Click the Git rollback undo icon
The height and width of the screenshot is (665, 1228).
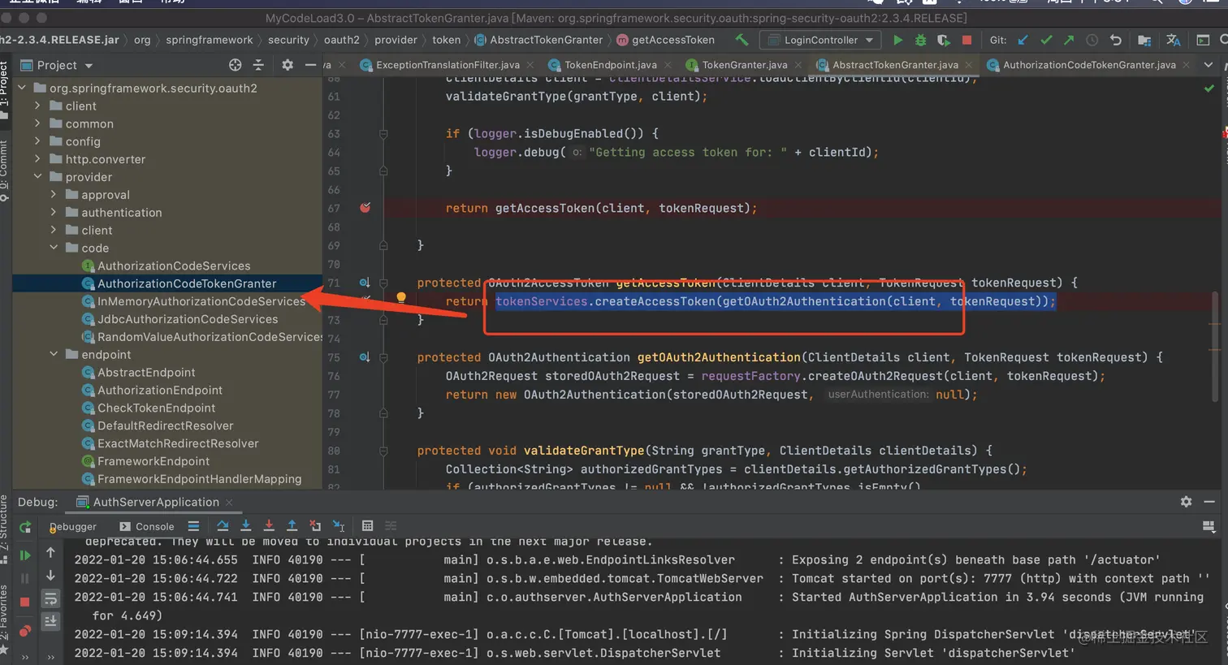tap(1115, 40)
